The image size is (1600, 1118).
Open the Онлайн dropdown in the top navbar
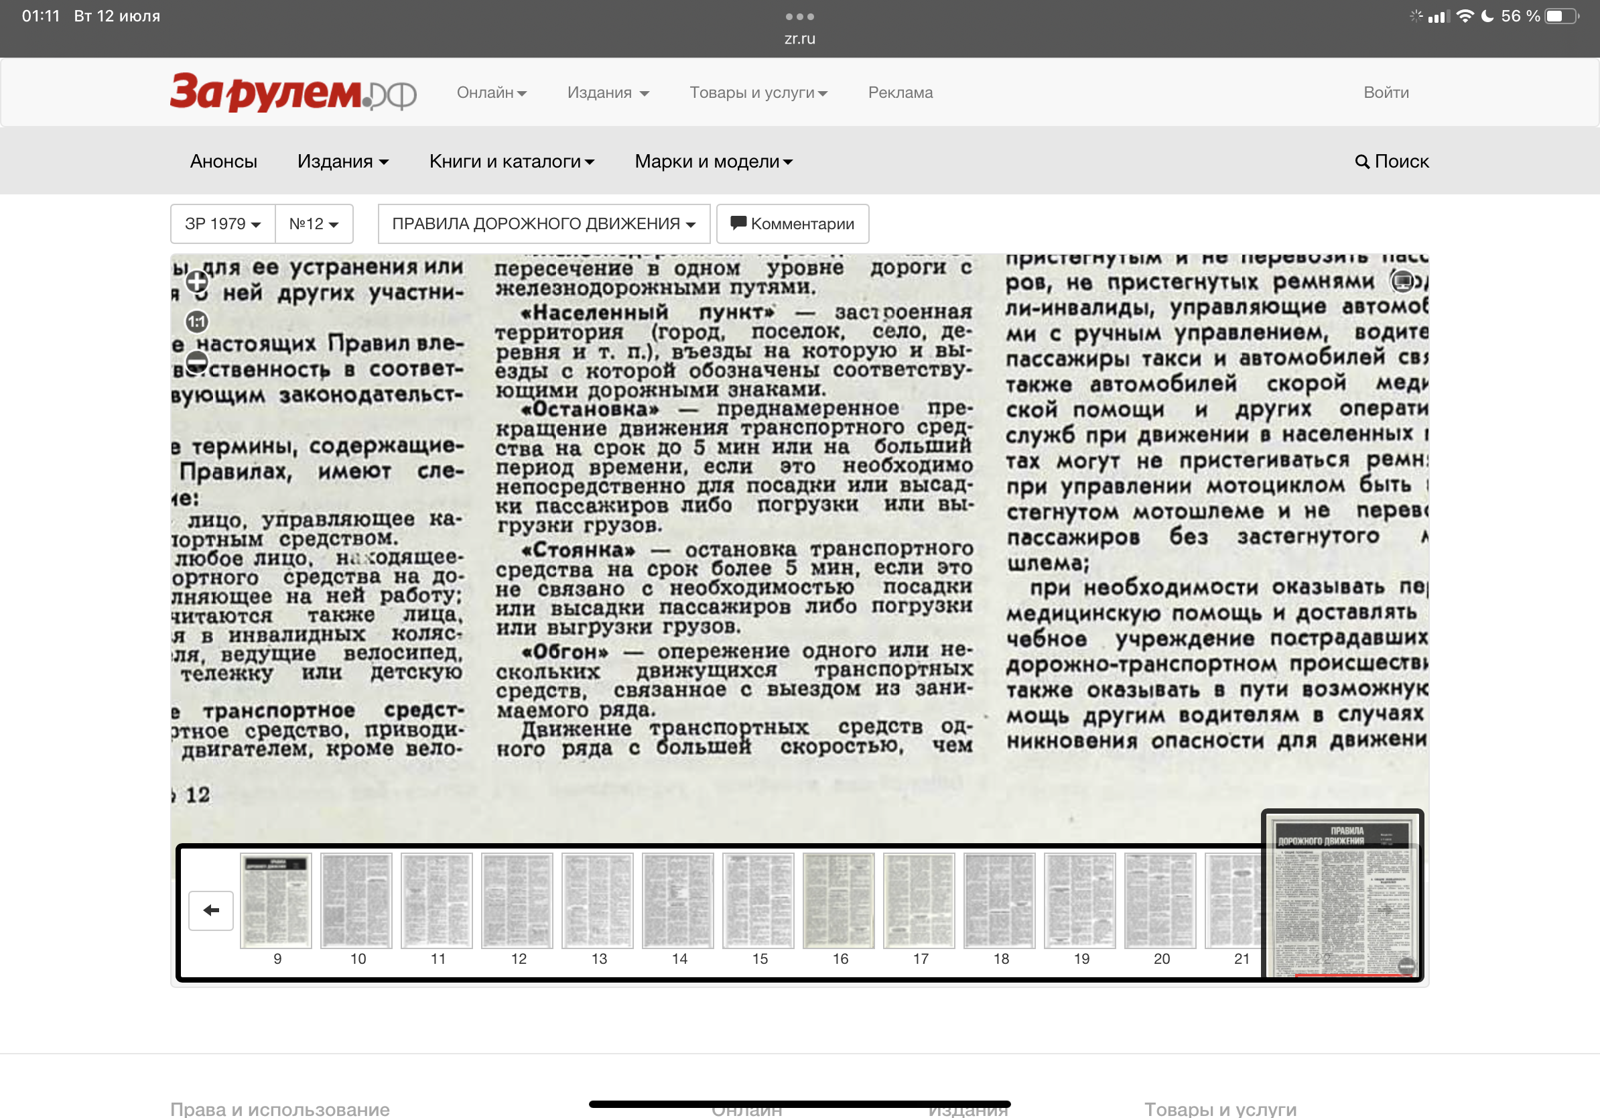coord(491,92)
